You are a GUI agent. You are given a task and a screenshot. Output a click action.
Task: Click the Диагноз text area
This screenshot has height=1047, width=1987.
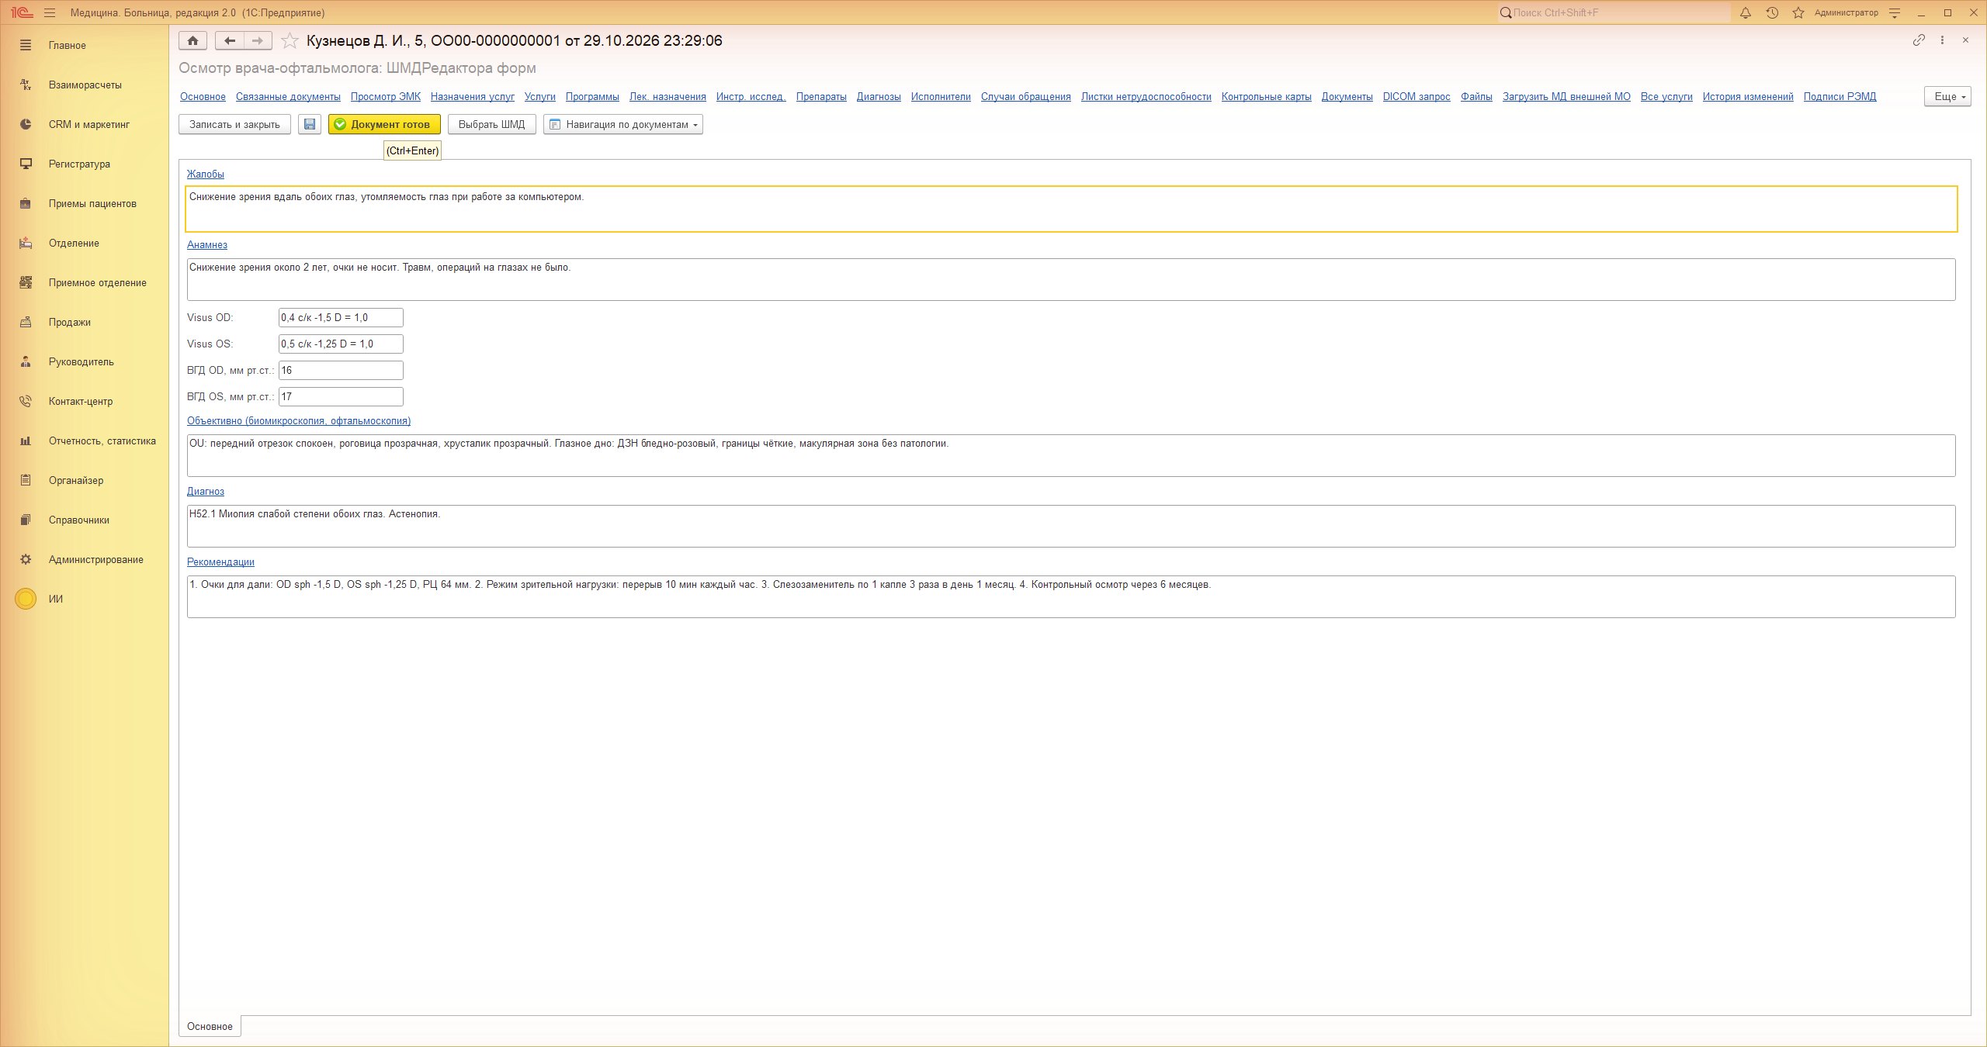pyautogui.click(x=1071, y=526)
